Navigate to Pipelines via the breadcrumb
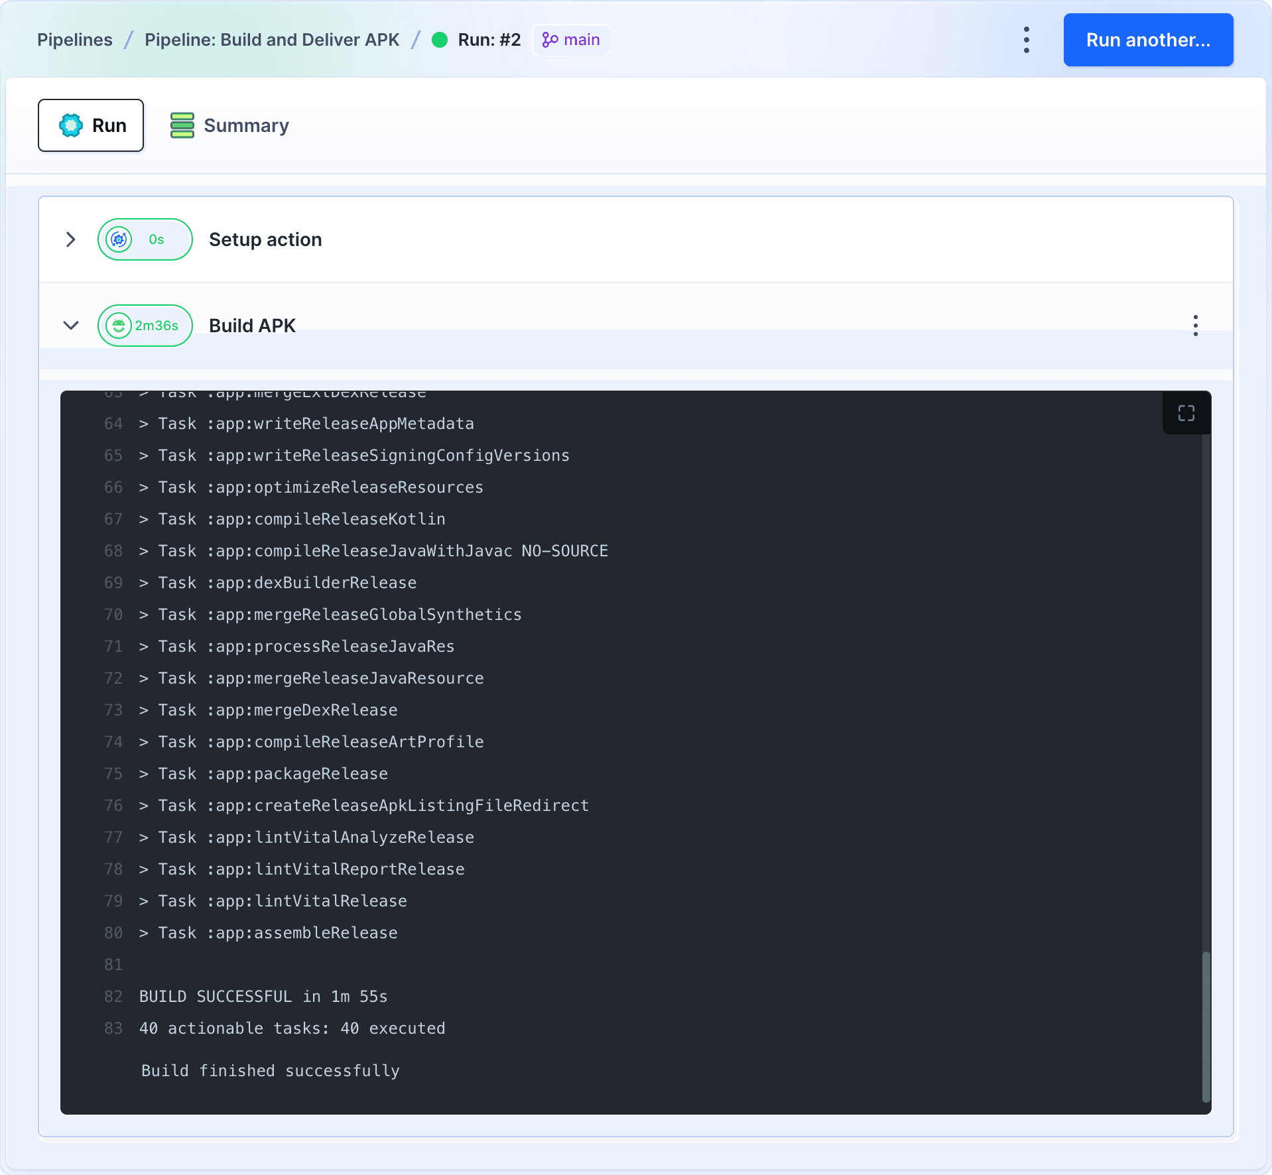This screenshot has width=1272, height=1175. [x=74, y=40]
